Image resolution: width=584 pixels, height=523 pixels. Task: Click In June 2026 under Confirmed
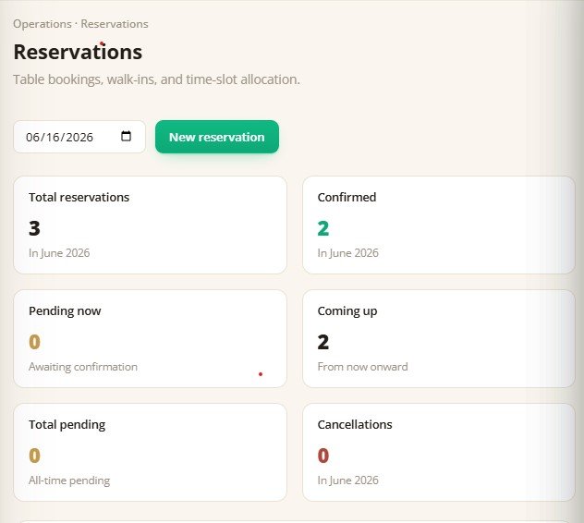(x=347, y=253)
